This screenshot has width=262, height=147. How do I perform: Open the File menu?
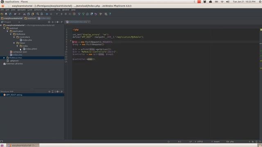pyautogui.click(x=2, y=10)
